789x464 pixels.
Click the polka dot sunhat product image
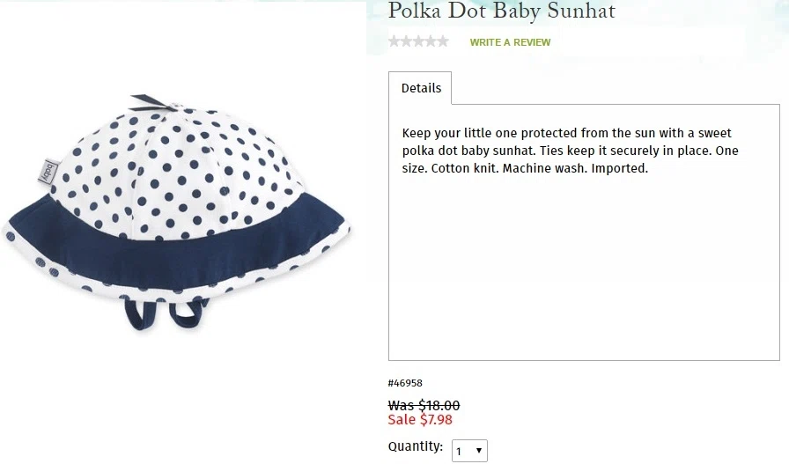(x=176, y=211)
